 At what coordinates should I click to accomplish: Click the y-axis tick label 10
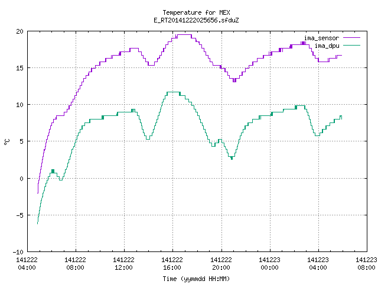coord(19,105)
